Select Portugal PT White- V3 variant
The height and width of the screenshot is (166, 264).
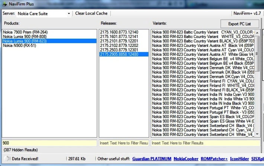(203, 108)
